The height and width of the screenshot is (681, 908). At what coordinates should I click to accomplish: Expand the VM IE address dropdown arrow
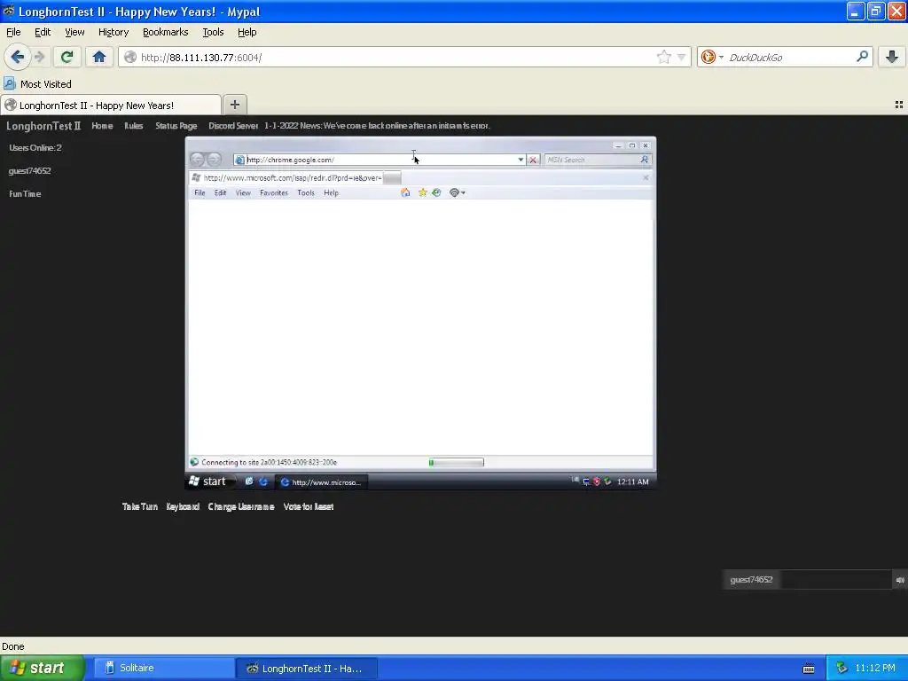tap(521, 160)
